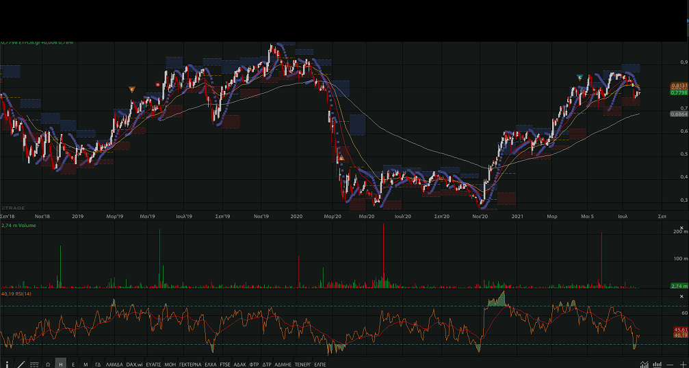Close the RSI(14) indicator panel

(681, 295)
